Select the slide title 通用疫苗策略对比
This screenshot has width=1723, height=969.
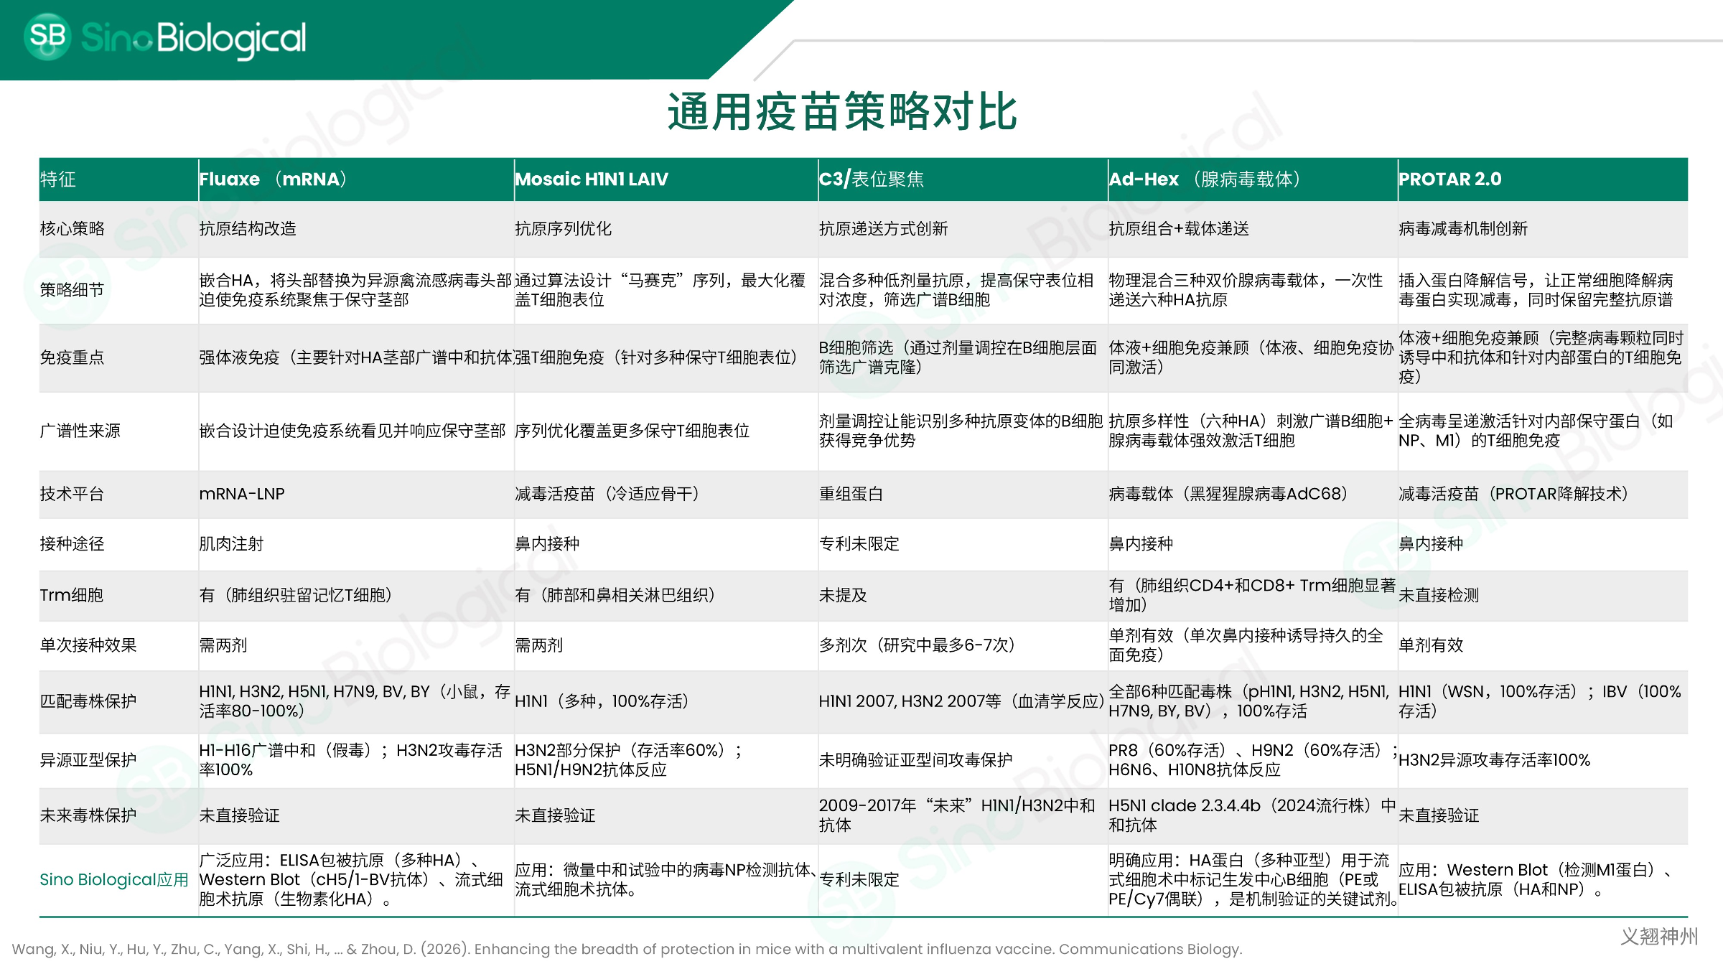(x=842, y=112)
